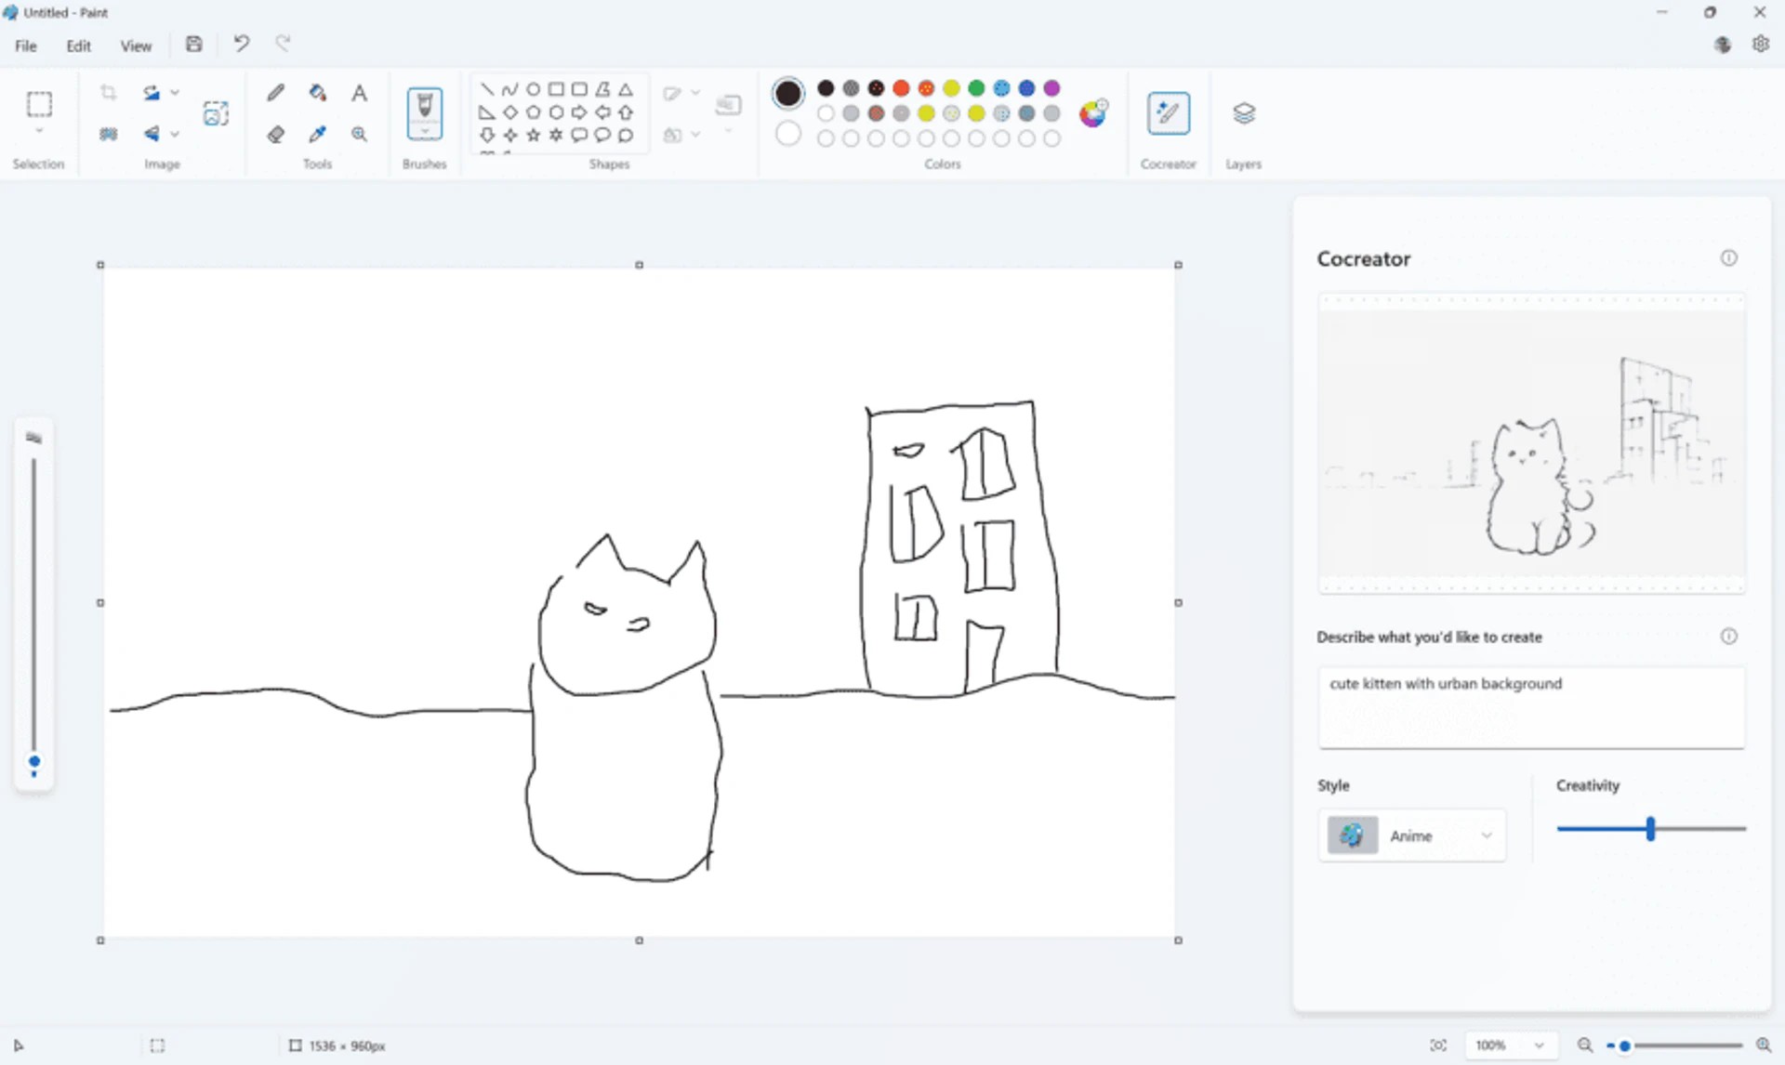Select the Pencil tool
The height and width of the screenshot is (1065, 1785).
[275, 93]
